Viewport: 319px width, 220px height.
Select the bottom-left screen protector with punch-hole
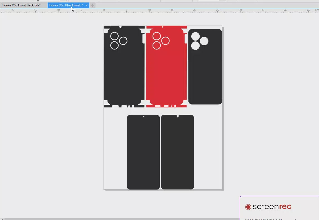point(143,153)
